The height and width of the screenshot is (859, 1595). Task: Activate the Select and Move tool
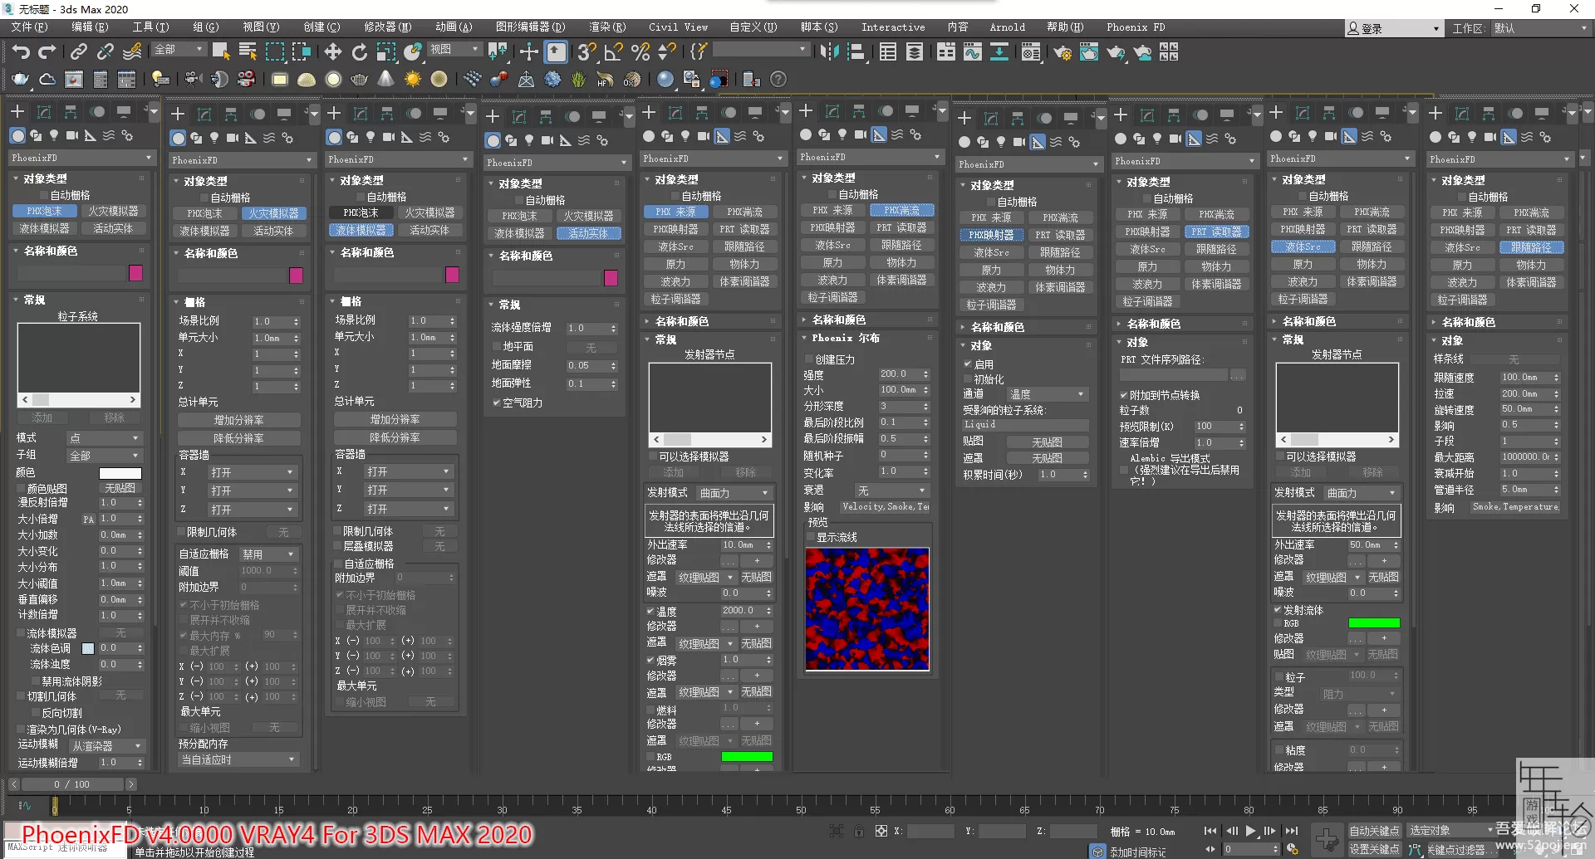point(333,52)
